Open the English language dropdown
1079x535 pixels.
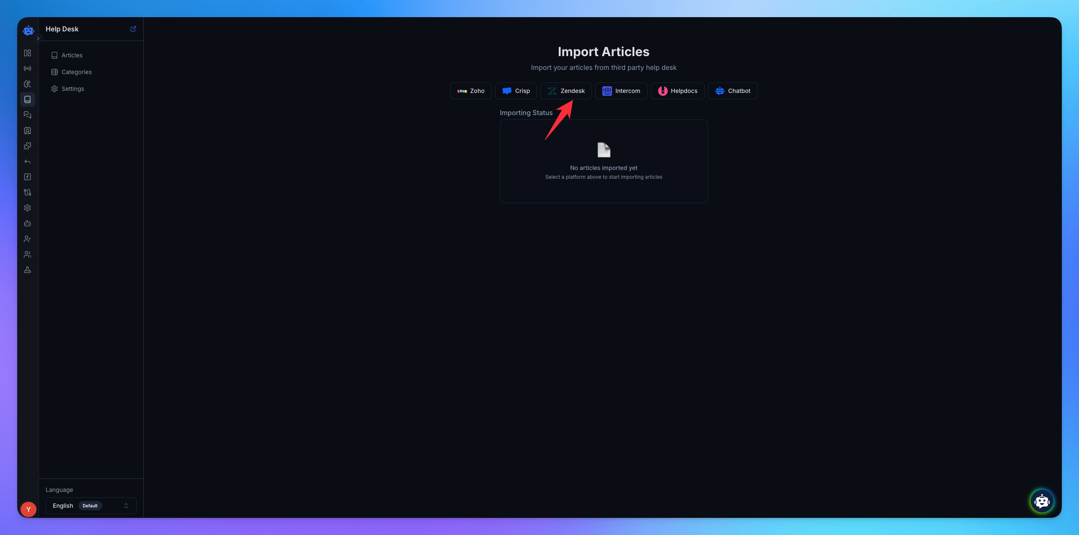91,506
